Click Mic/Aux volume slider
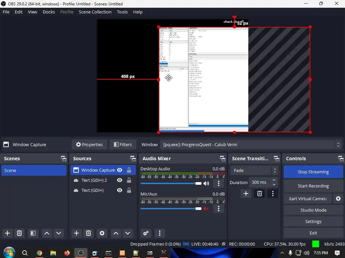The height and width of the screenshot is (258, 345). click(171, 209)
